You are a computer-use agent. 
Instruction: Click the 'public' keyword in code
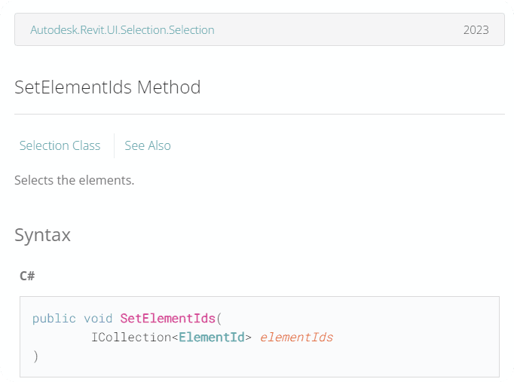(54, 318)
